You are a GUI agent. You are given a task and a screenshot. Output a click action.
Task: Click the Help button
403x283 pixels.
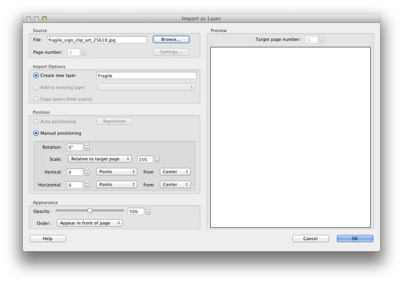pos(48,239)
